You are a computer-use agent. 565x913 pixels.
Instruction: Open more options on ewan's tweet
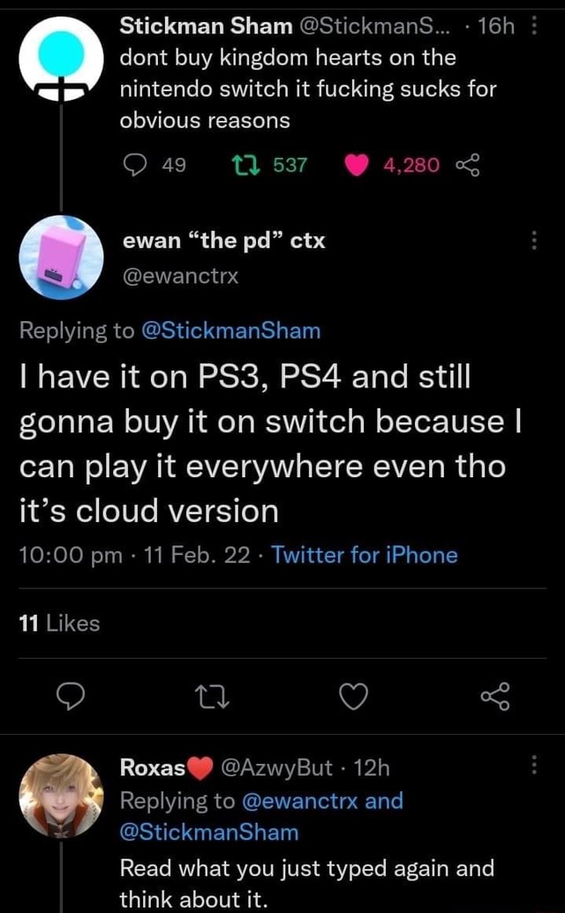532,240
